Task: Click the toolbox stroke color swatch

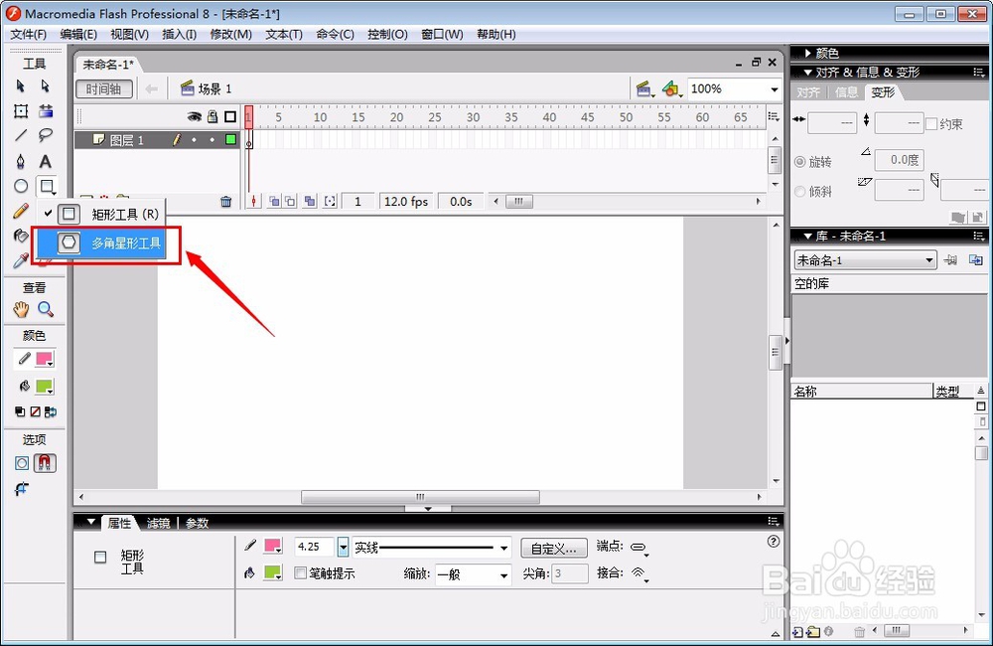Action: pyautogui.click(x=44, y=360)
